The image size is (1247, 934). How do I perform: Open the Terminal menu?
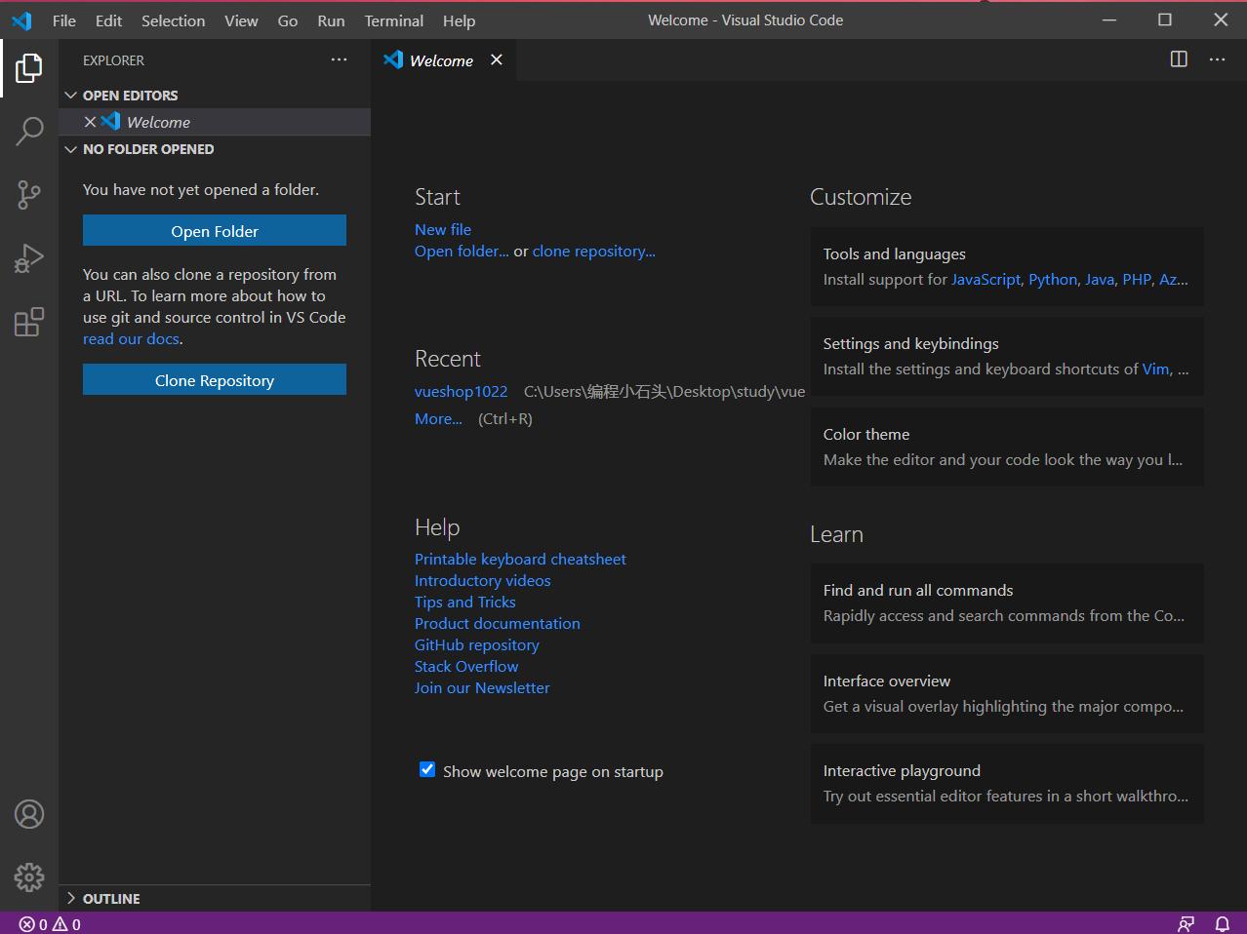394,20
